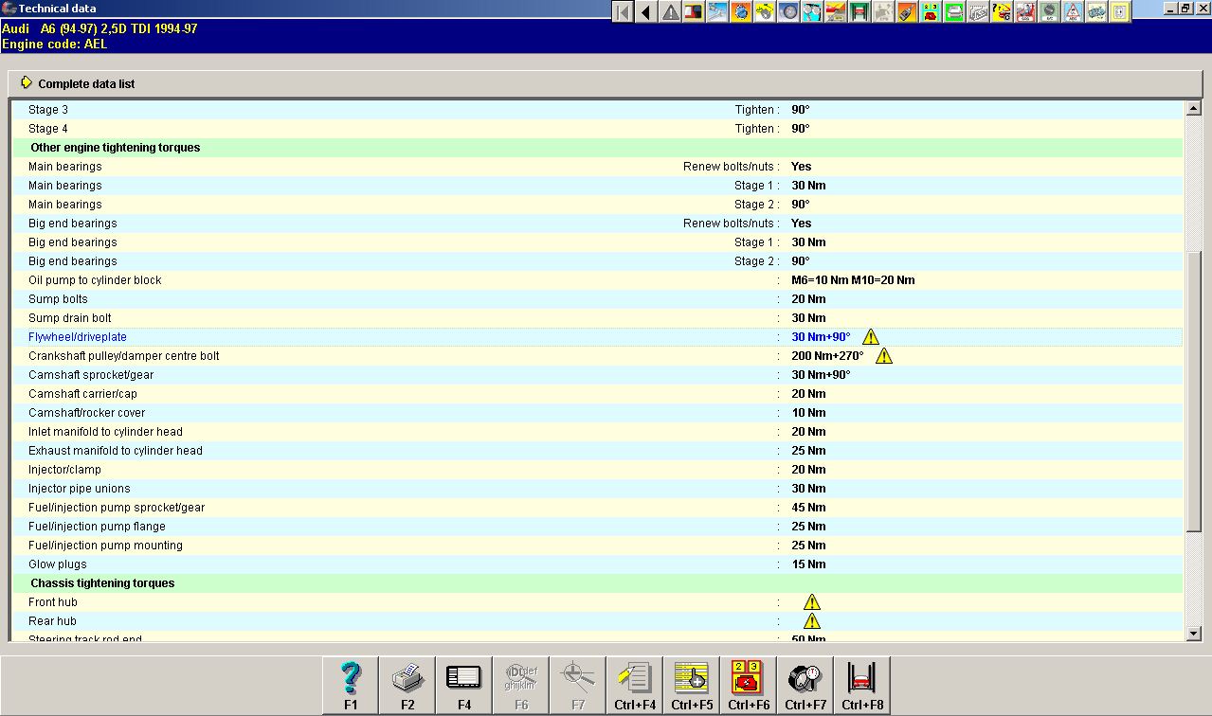Viewport: 1212px width, 716px height.
Task: Click the 'Other engine tightening torques' heading
Action: tap(116, 148)
